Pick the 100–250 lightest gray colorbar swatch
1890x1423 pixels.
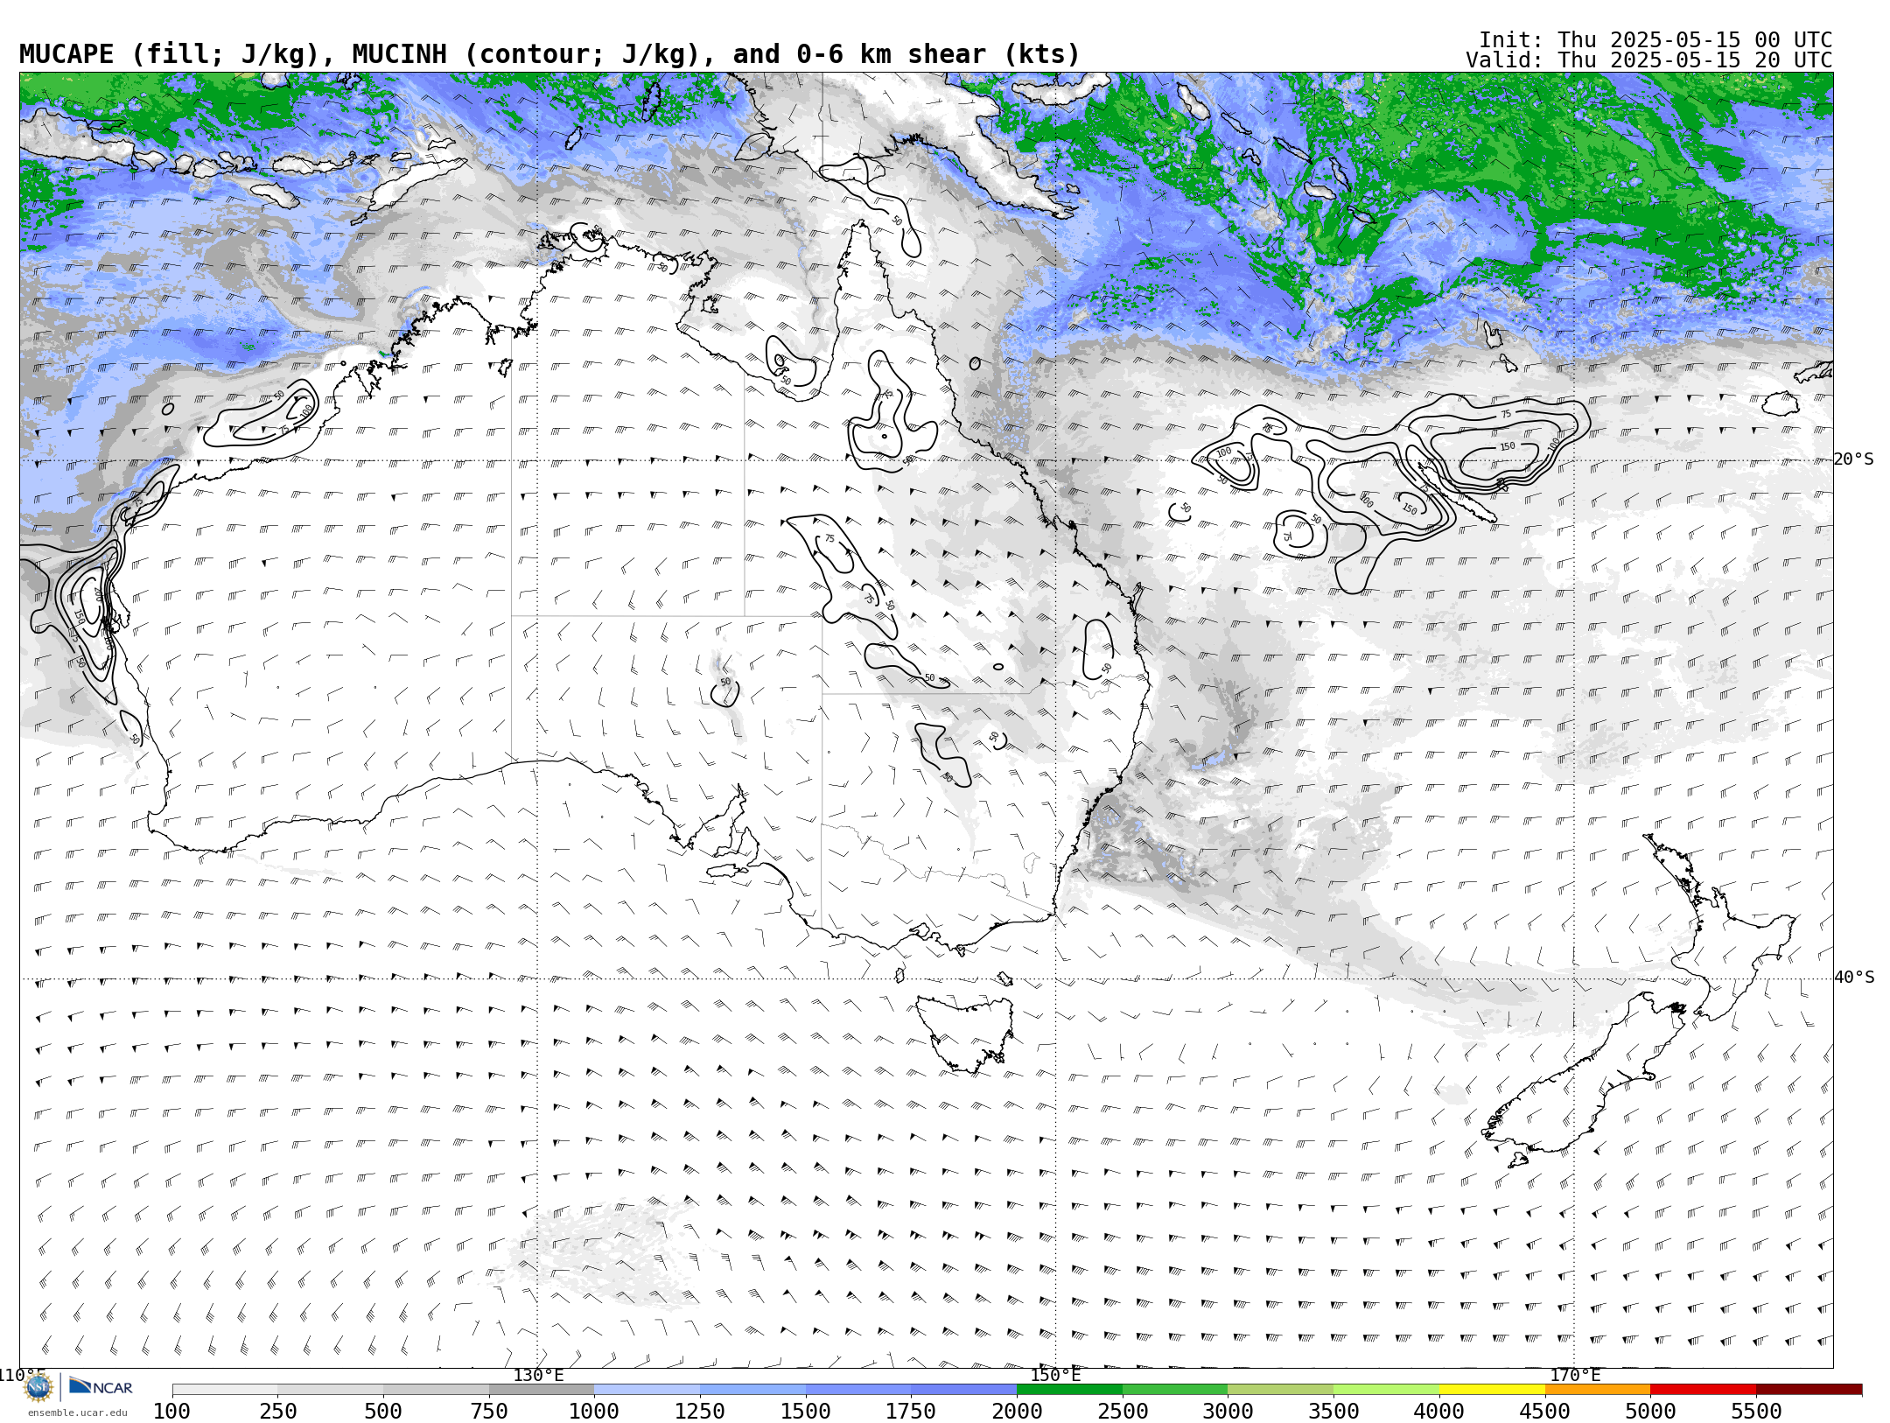(225, 1390)
